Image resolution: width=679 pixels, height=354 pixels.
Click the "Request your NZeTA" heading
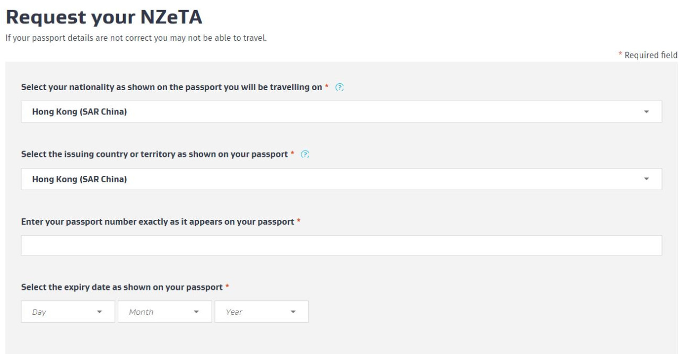click(x=104, y=19)
